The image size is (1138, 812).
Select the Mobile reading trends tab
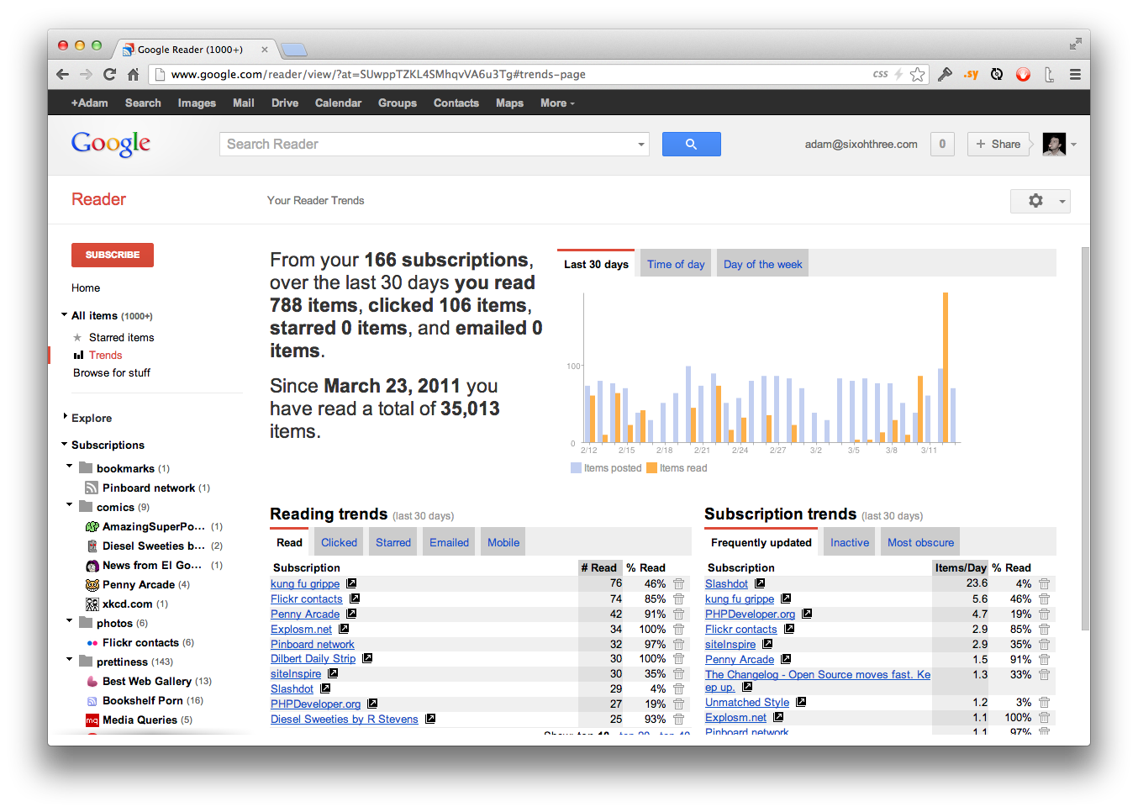coord(503,542)
